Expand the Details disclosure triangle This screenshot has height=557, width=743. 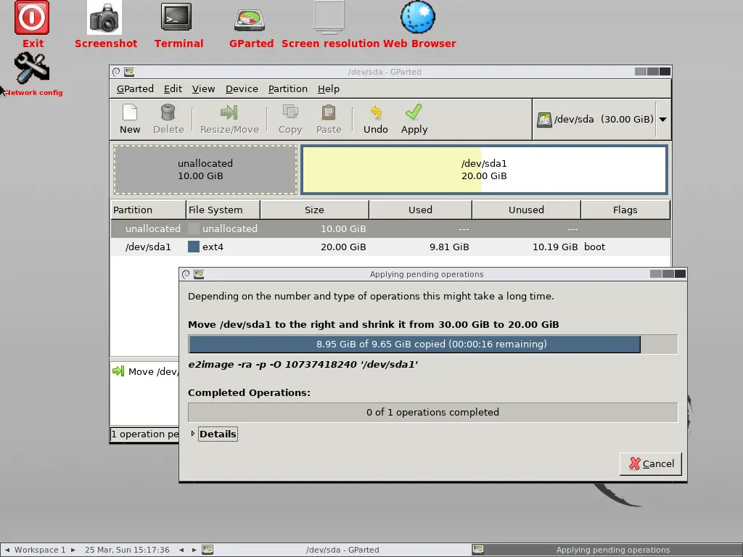point(192,434)
